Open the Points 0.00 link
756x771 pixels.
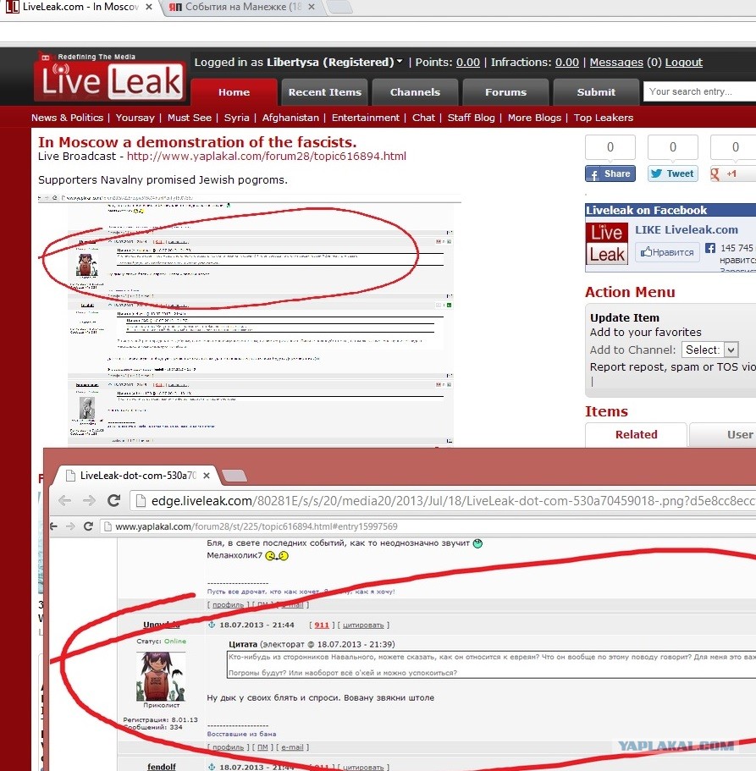pyautogui.click(x=468, y=63)
